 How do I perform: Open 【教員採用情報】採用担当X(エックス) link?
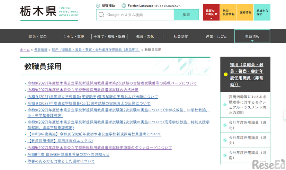(60, 141)
